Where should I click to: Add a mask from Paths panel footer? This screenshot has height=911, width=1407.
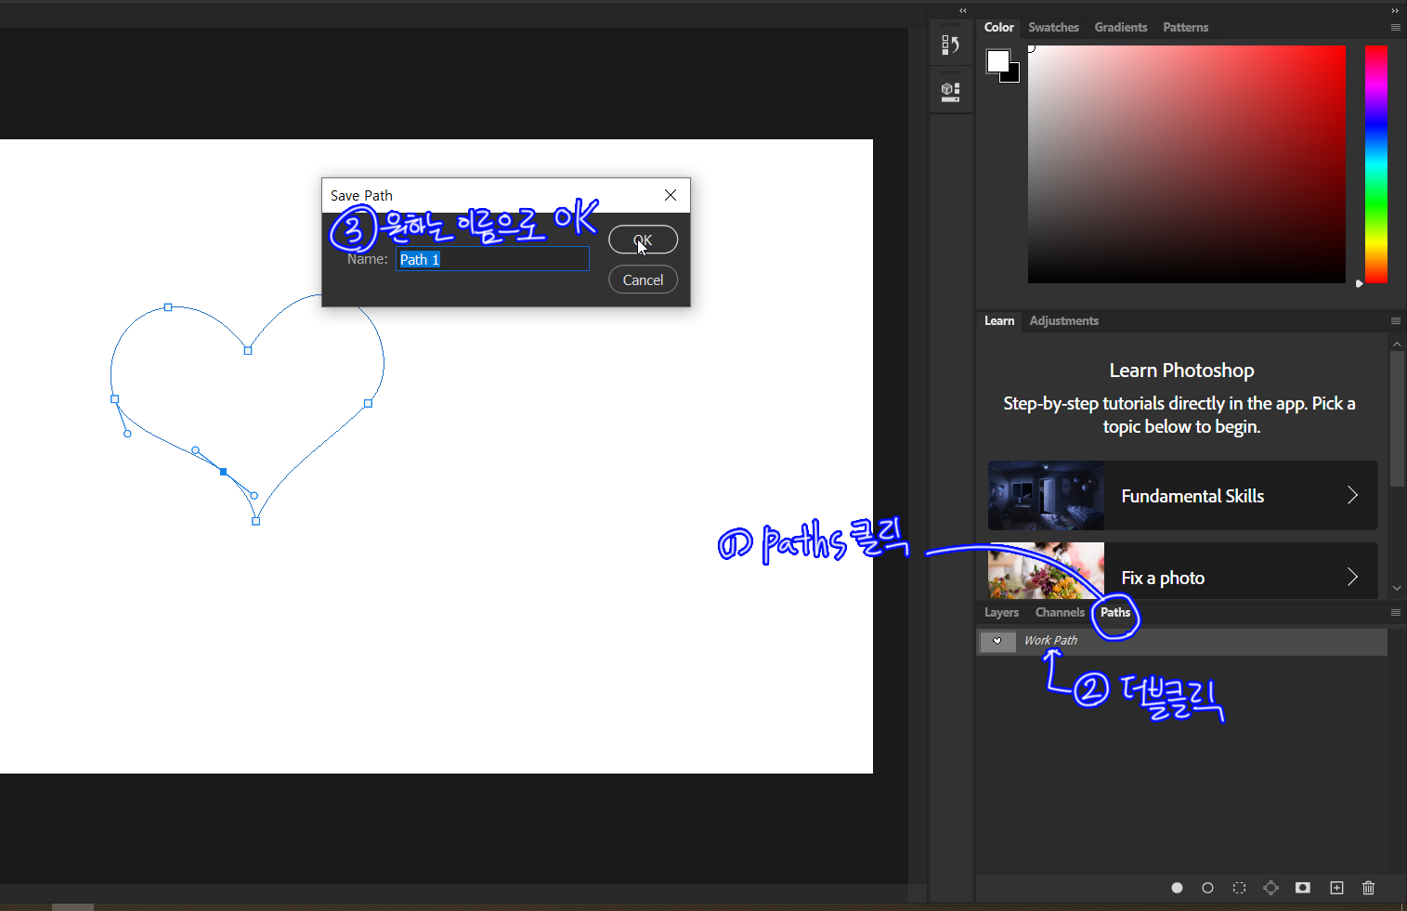[x=1303, y=888]
